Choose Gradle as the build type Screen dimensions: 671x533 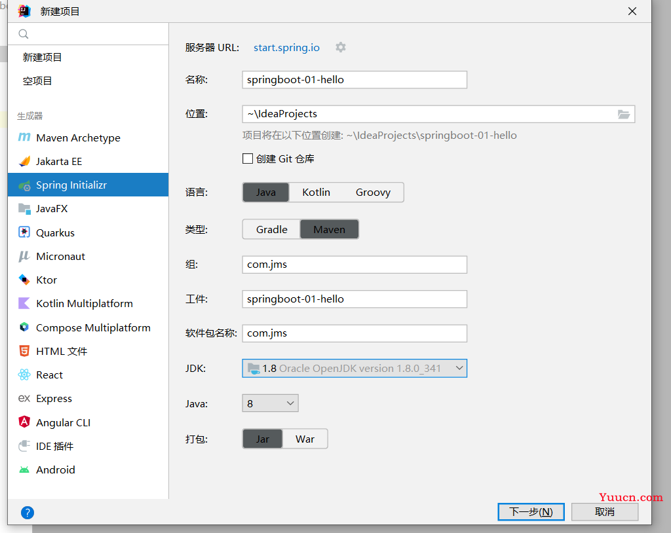[272, 230]
